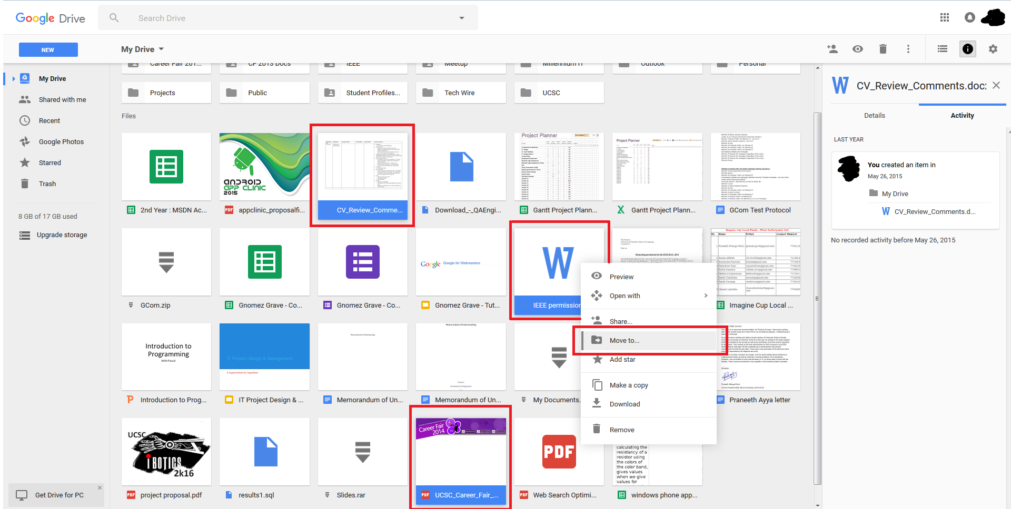Choose Make a copy in context menu
This screenshot has height=509, width=1011.
[649, 385]
